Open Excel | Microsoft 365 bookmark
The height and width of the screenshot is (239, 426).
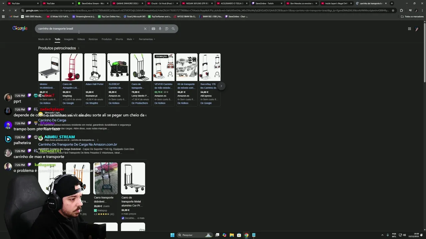[x=134, y=16]
